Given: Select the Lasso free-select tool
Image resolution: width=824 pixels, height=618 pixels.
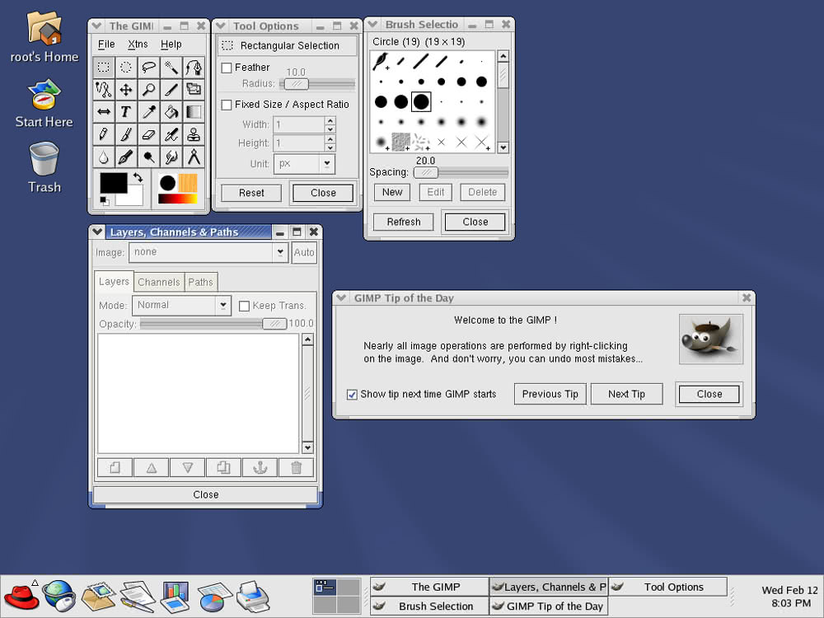Looking at the screenshot, I should [148, 68].
